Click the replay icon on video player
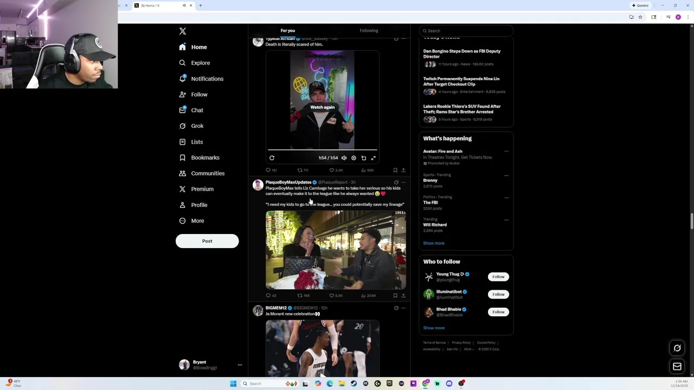 pos(272,158)
